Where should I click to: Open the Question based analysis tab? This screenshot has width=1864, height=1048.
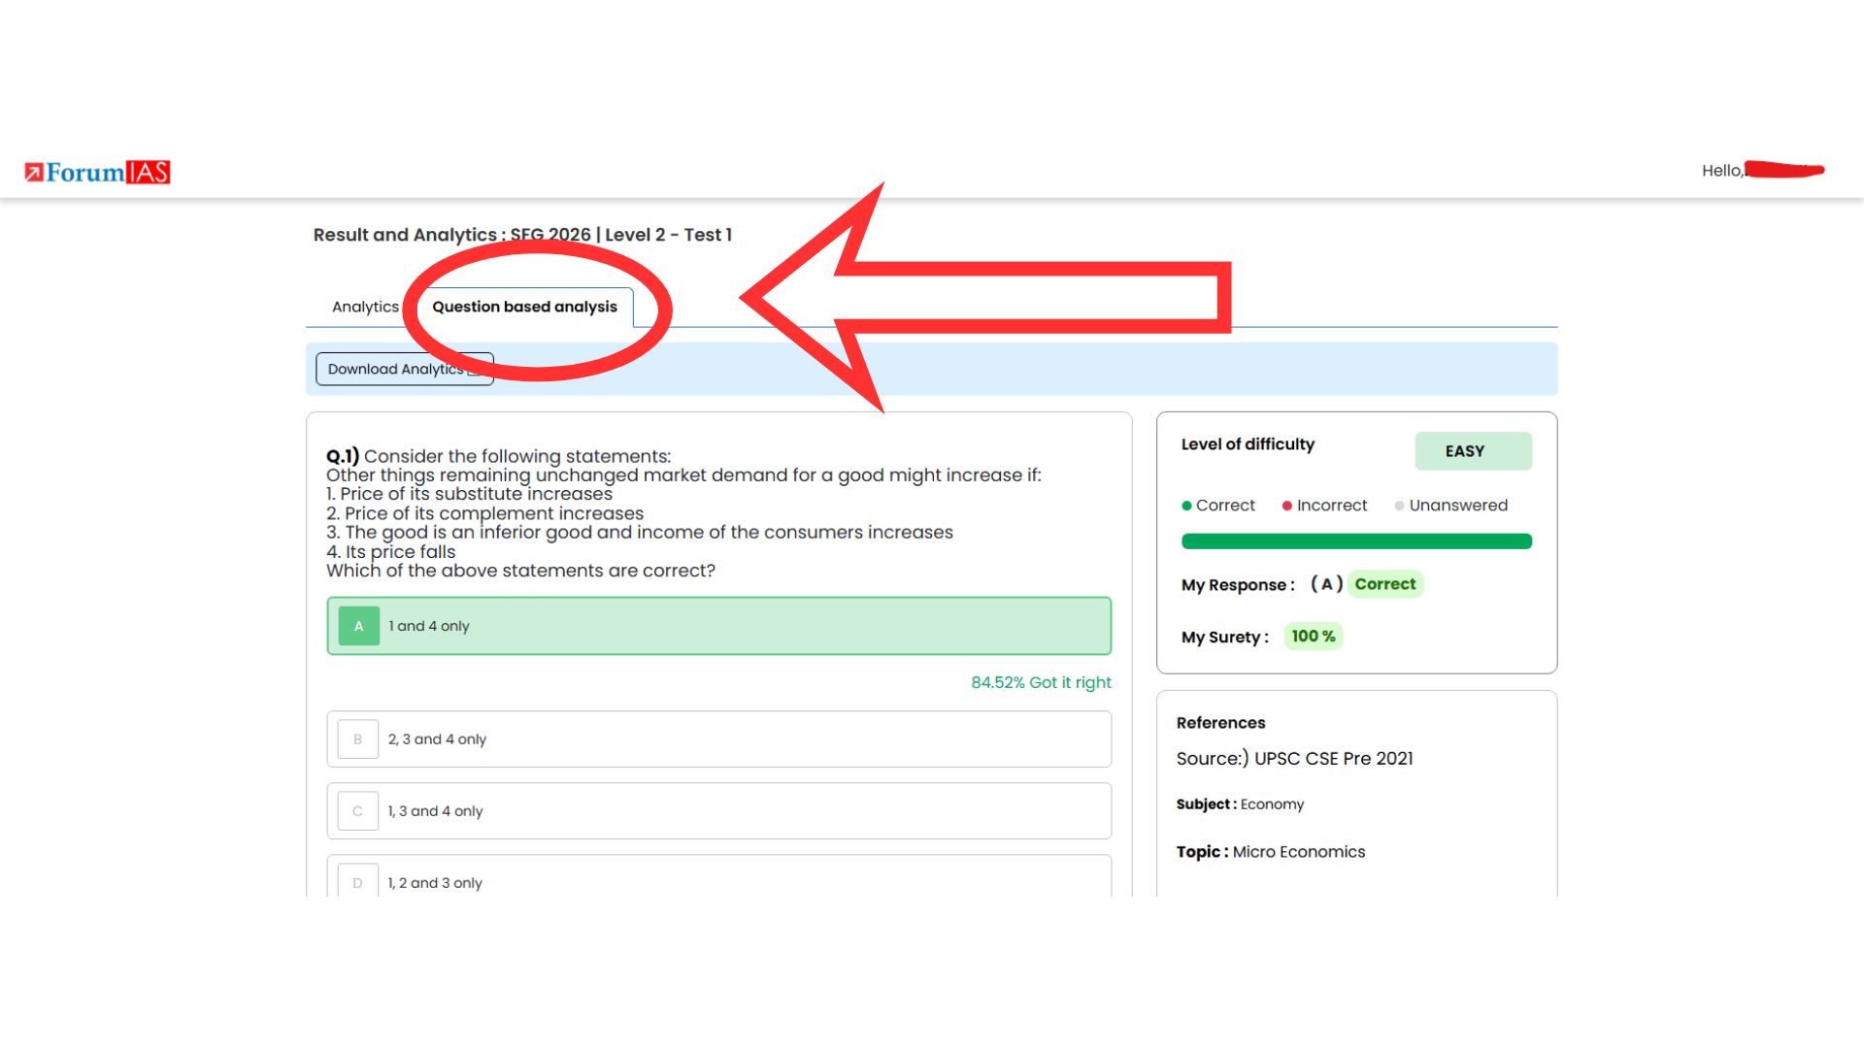tap(524, 307)
